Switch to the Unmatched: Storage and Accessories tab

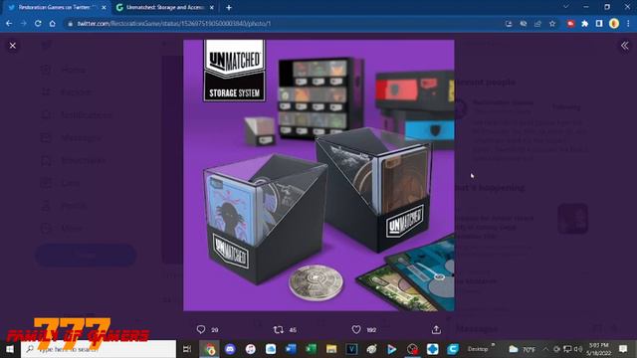click(x=164, y=7)
